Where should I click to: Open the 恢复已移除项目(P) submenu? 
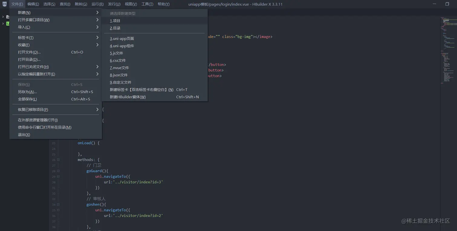(x=56, y=109)
